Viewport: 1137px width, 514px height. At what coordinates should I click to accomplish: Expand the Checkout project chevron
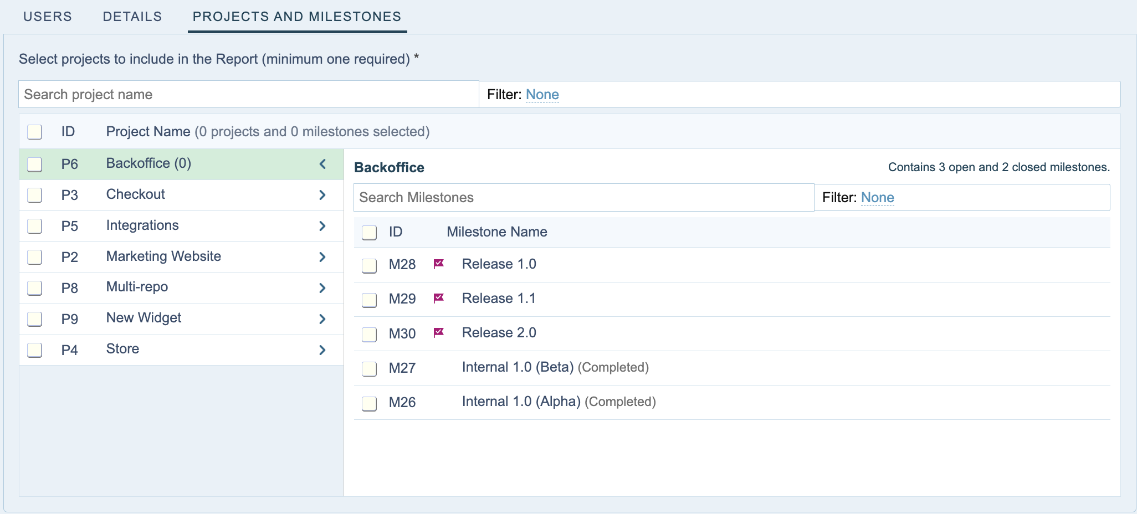pyautogui.click(x=322, y=195)
